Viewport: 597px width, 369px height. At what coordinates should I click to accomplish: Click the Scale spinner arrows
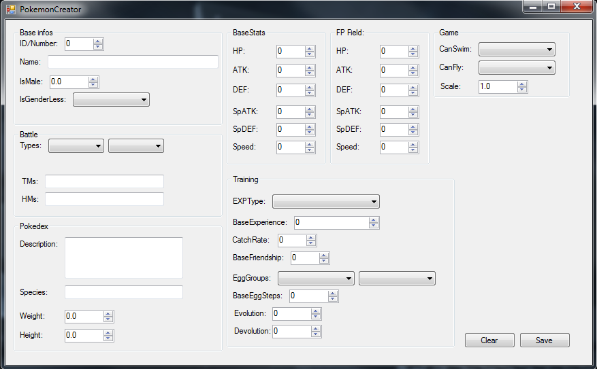click(522, 87)
